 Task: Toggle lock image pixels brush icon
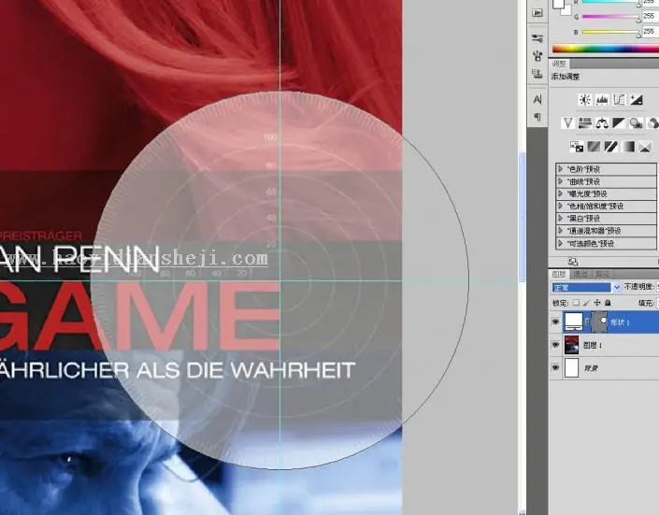pos(586,303)
